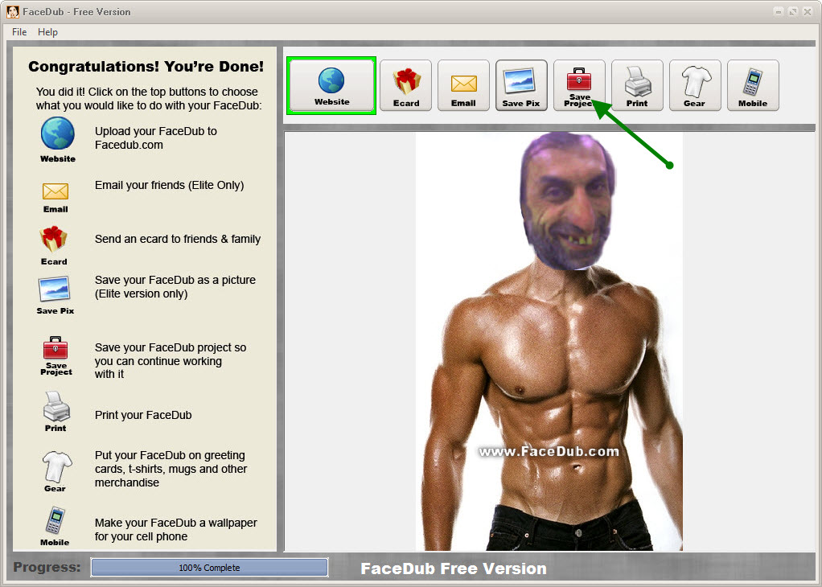
Task: Open the File menu
Action: (19, 32)
